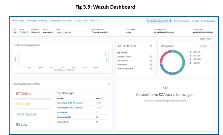Click the active status info icon
This screenshot has height=135, width=223.
point(28,32)
